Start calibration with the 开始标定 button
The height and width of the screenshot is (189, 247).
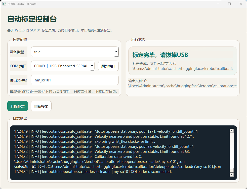tap(18, 106)
